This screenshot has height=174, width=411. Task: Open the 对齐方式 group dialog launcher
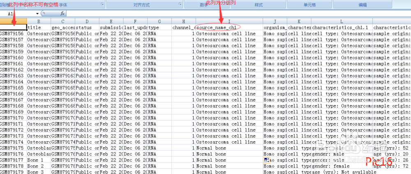(x=180, y=4)
